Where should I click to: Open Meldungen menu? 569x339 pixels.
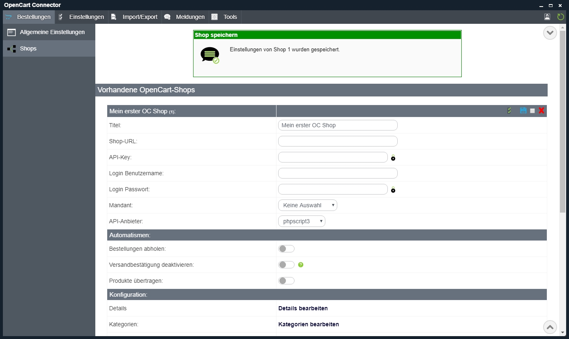pos(185,17)
